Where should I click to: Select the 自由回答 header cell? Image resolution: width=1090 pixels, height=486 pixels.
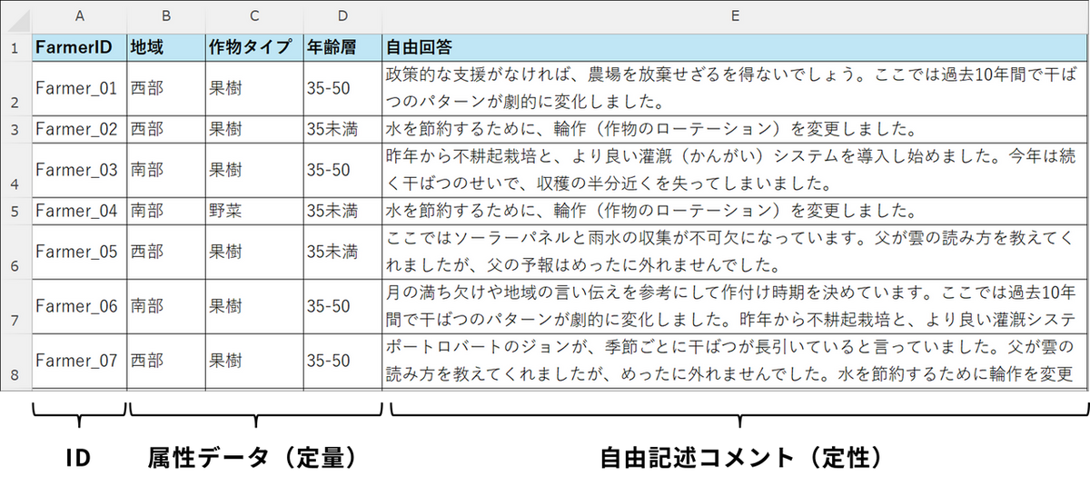click(735, 46)
